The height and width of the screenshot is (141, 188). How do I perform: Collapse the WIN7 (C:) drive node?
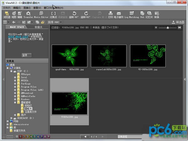[11, 71]
